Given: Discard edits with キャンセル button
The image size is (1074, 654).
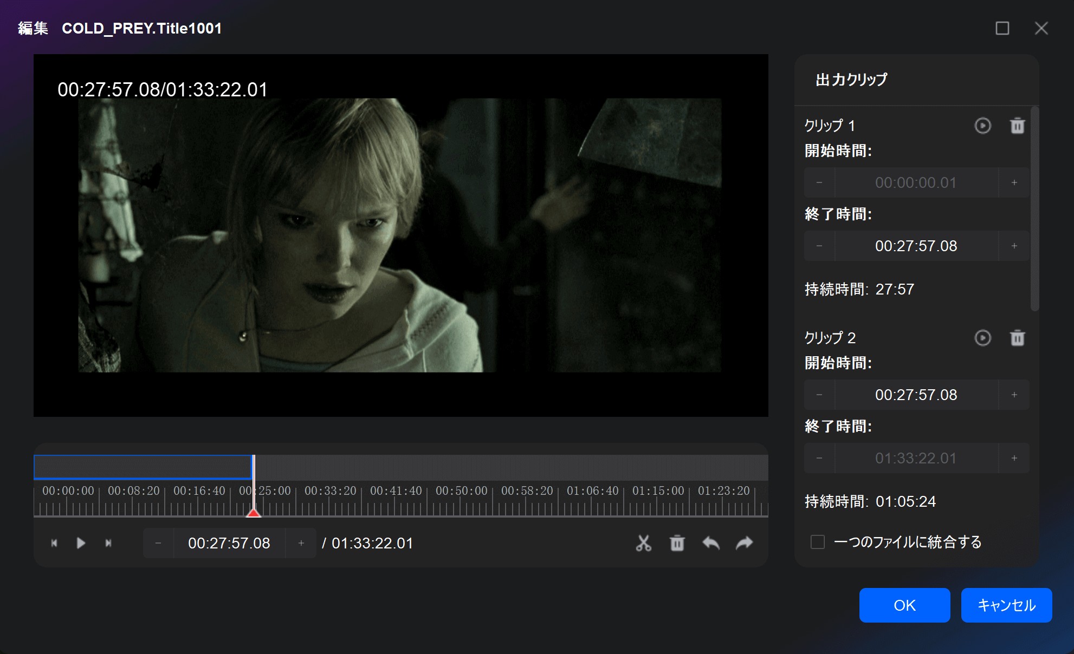Looking at the screenshot, I should point(1007,605).
